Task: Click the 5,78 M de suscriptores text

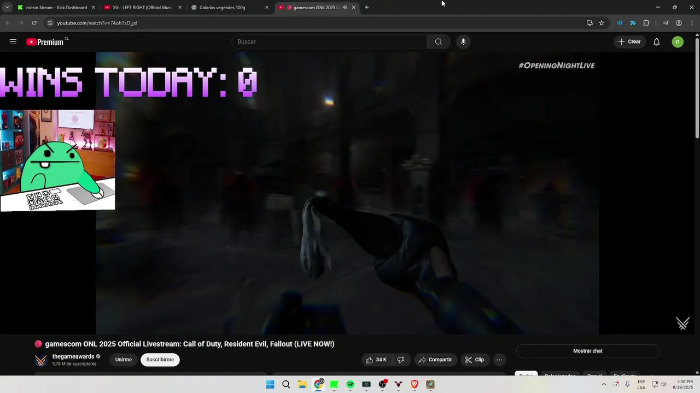Action: click(74, 364)
